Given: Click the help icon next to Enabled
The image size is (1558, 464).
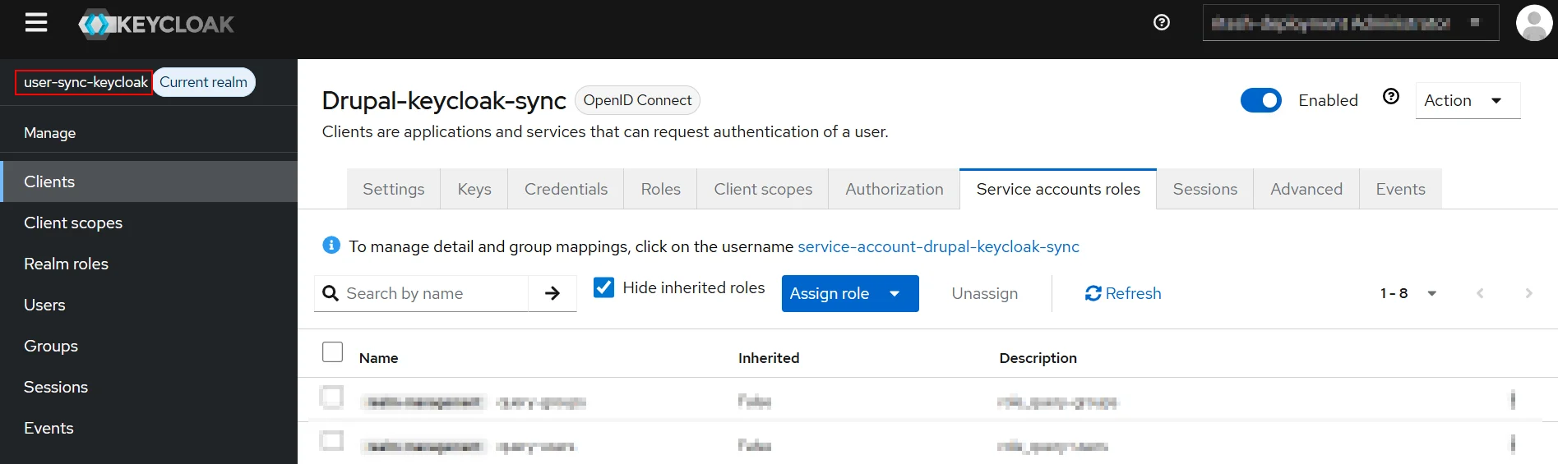Looking at the screenshot, I should tap(1390, 97).
